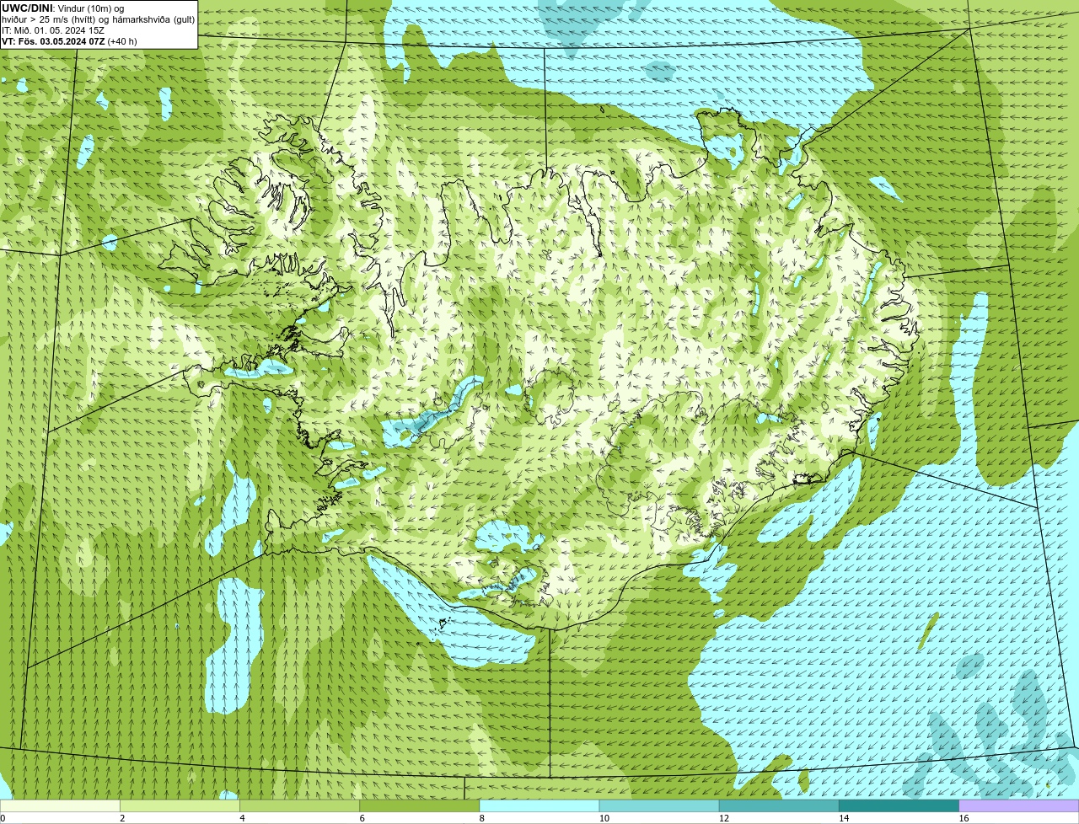Click the 10–12 m/s legend swatch
Image resolution: width=1079 pixels, height=824 pixels.
point(659,805)
